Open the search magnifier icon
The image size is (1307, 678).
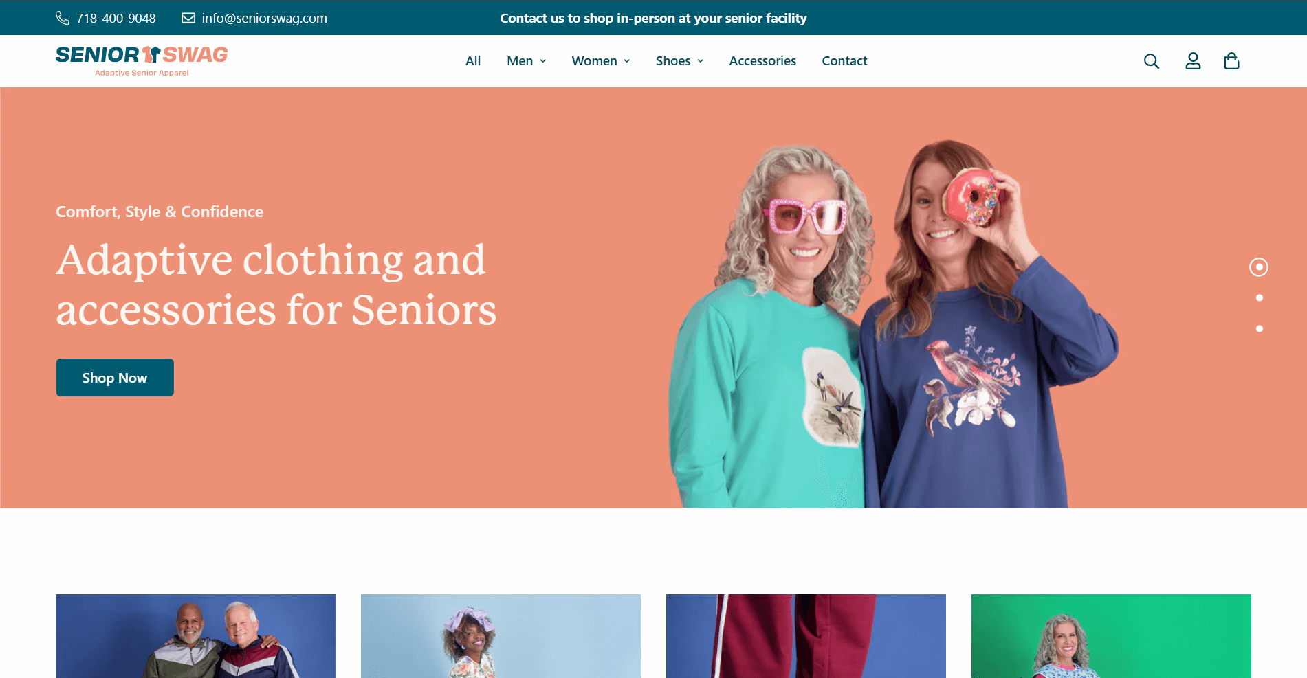coord(1152,61)
